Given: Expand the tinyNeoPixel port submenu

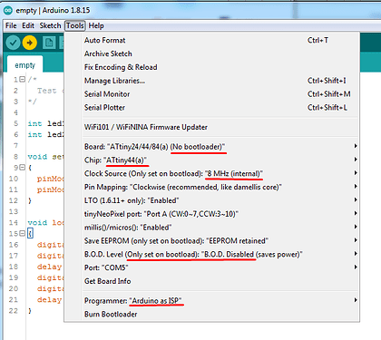Looking at the screenshot, I should point(211,214).
